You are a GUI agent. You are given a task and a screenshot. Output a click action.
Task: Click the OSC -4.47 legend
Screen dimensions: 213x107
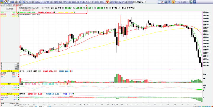[69, 94]
